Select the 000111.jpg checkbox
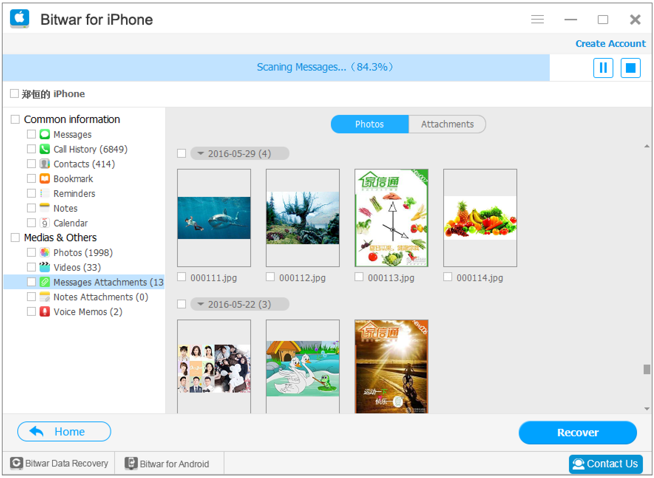Screen dimensions: 654x478 (x=182, y=277)
